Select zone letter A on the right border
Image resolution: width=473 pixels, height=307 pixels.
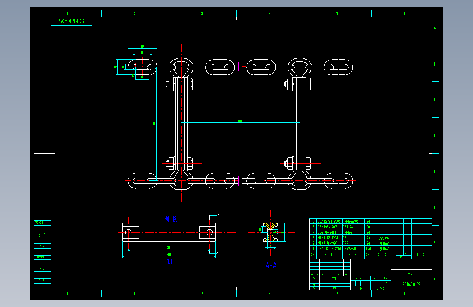click(435, 28)
